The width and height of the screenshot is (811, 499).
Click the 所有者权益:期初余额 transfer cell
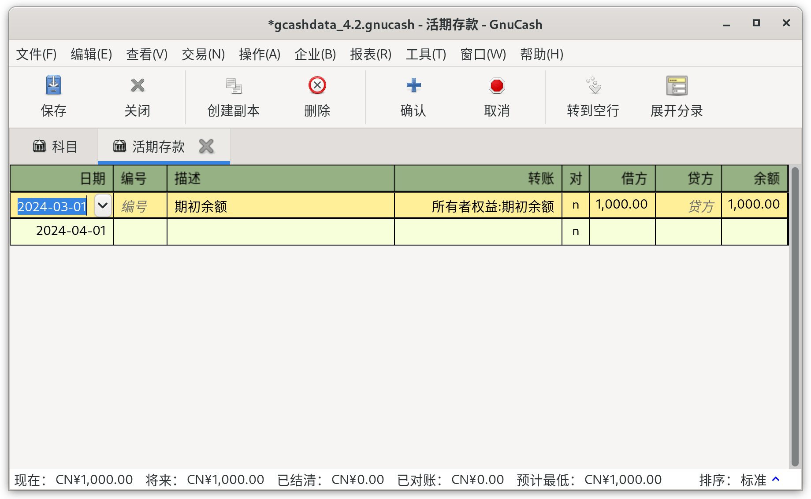pos(478,205)
